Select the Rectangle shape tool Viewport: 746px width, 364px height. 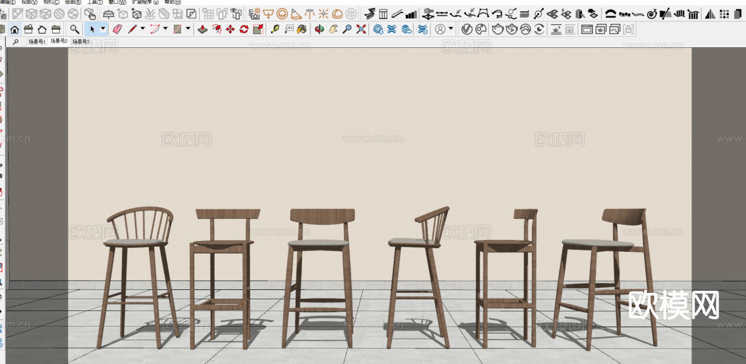pyautogui.click(x=177, y=29)
